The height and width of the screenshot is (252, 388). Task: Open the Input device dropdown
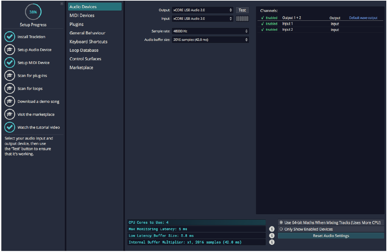coord(203,18)
